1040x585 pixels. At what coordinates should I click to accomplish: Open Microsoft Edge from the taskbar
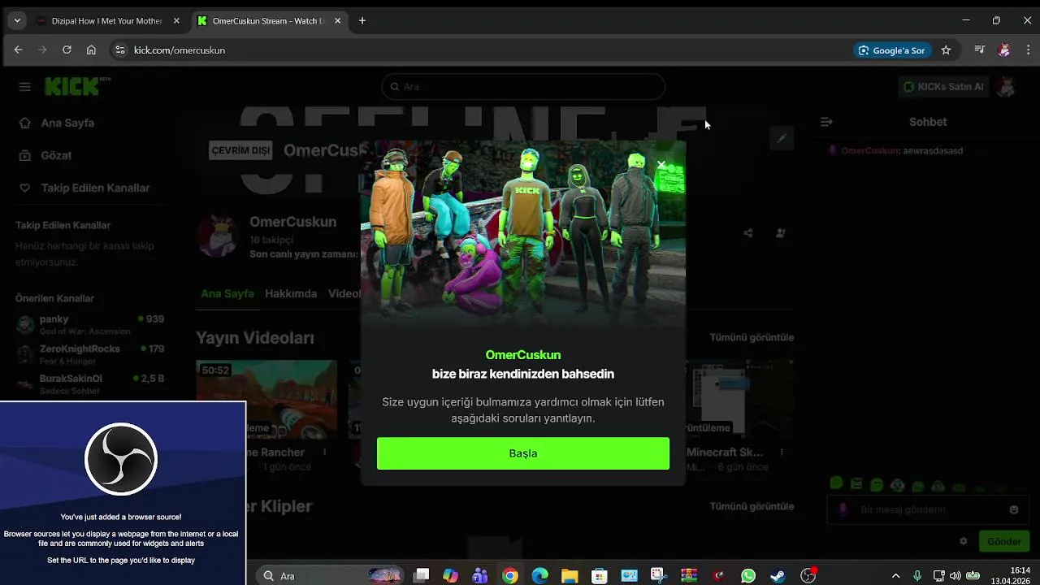click(x=539, y=575)
